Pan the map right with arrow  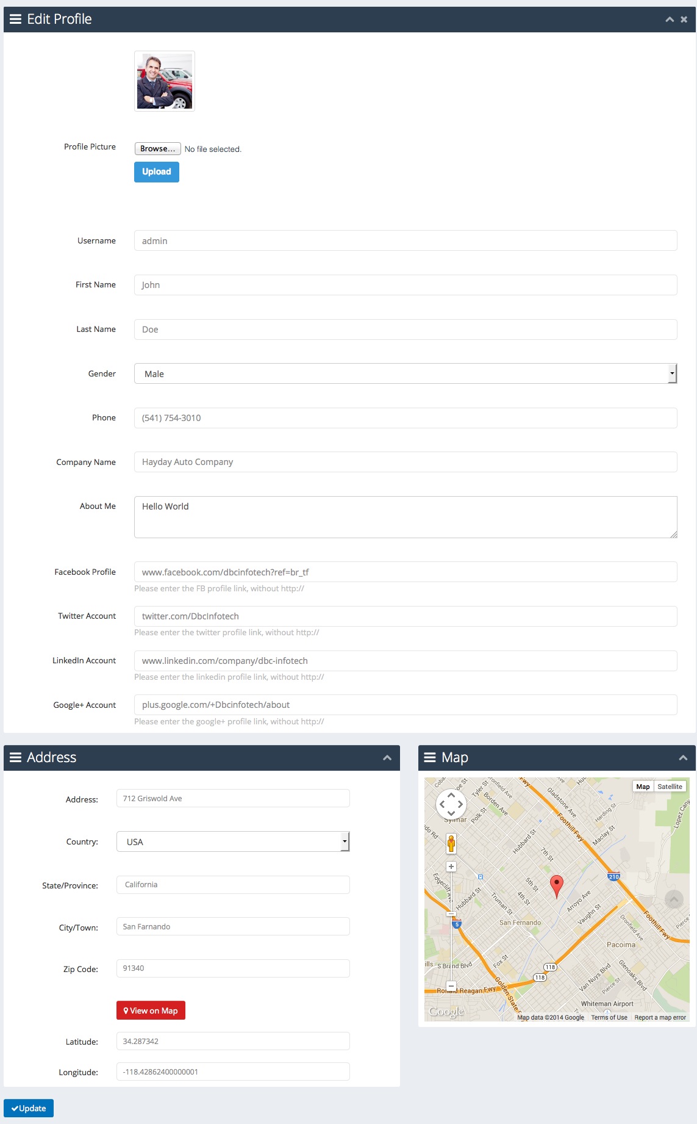(x=460, y=804)
